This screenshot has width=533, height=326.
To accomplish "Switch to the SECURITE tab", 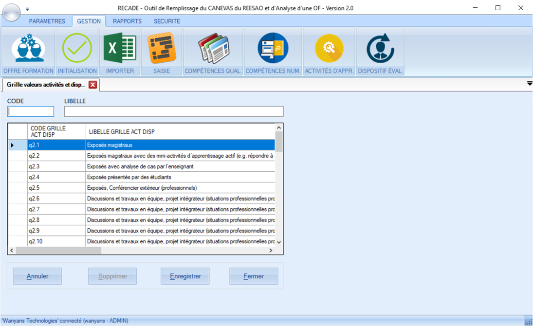I will point(167,21).
